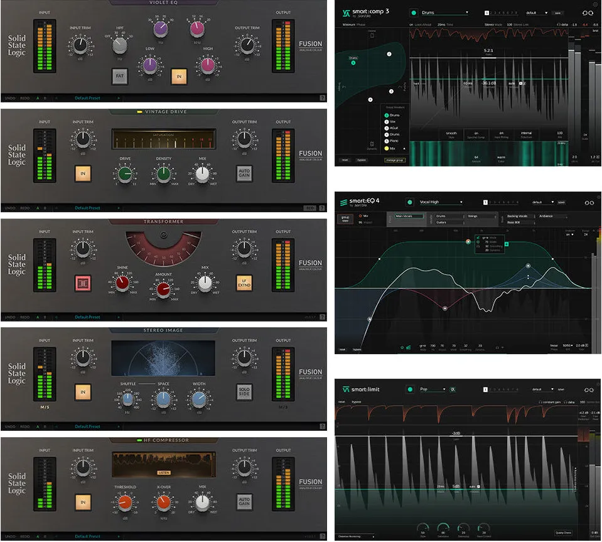The width and height of the screenshot is (602, 542).
Task: Click Vintage Drive saturation meter display
Action: [x=164, y=139]
